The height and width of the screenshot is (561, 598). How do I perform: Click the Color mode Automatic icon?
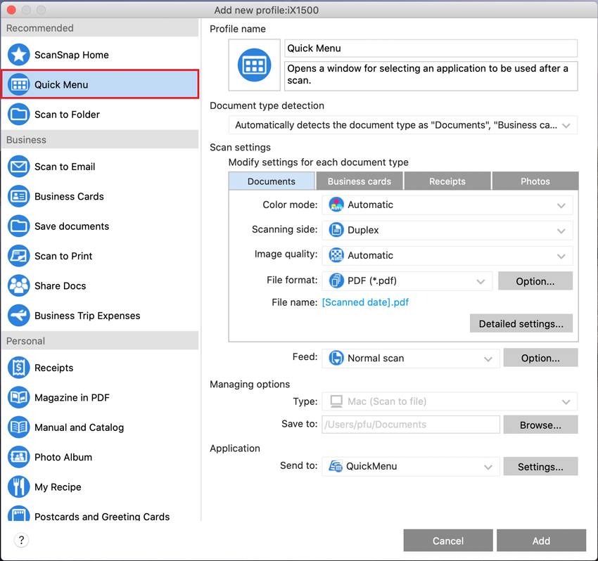coord(336,205)
